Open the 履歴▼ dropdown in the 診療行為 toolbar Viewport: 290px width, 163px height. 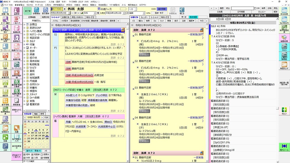[x=191, y=21]
